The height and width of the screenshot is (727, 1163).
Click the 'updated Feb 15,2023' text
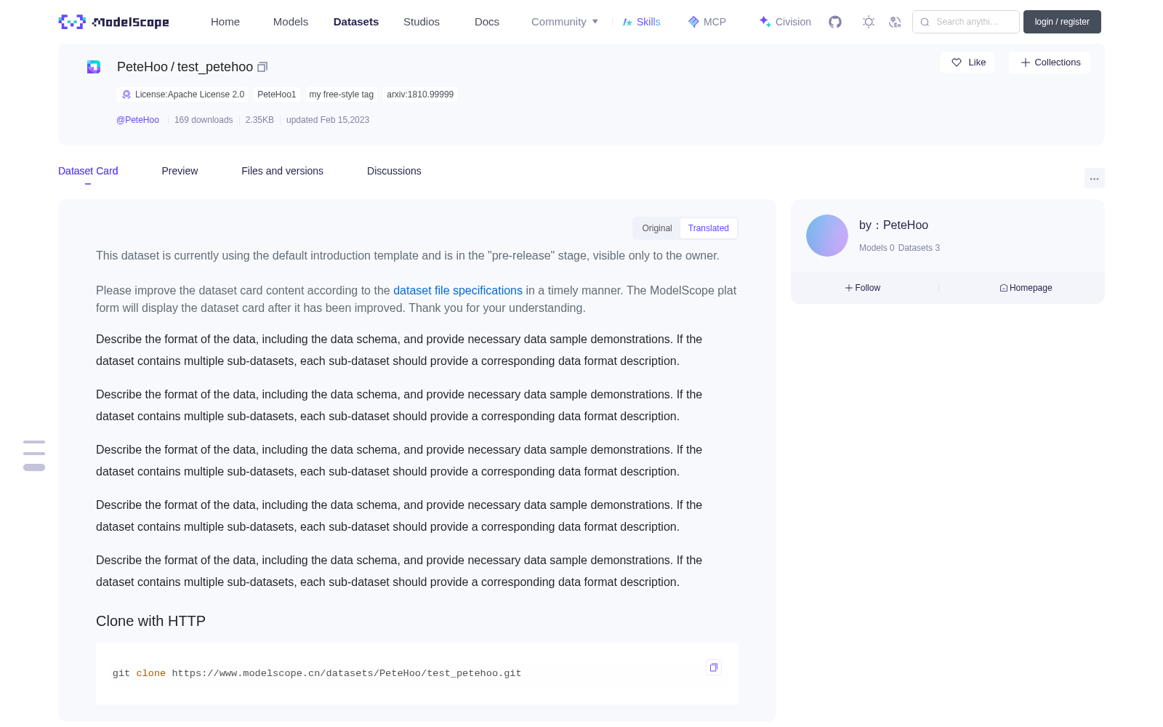(328, 120)
